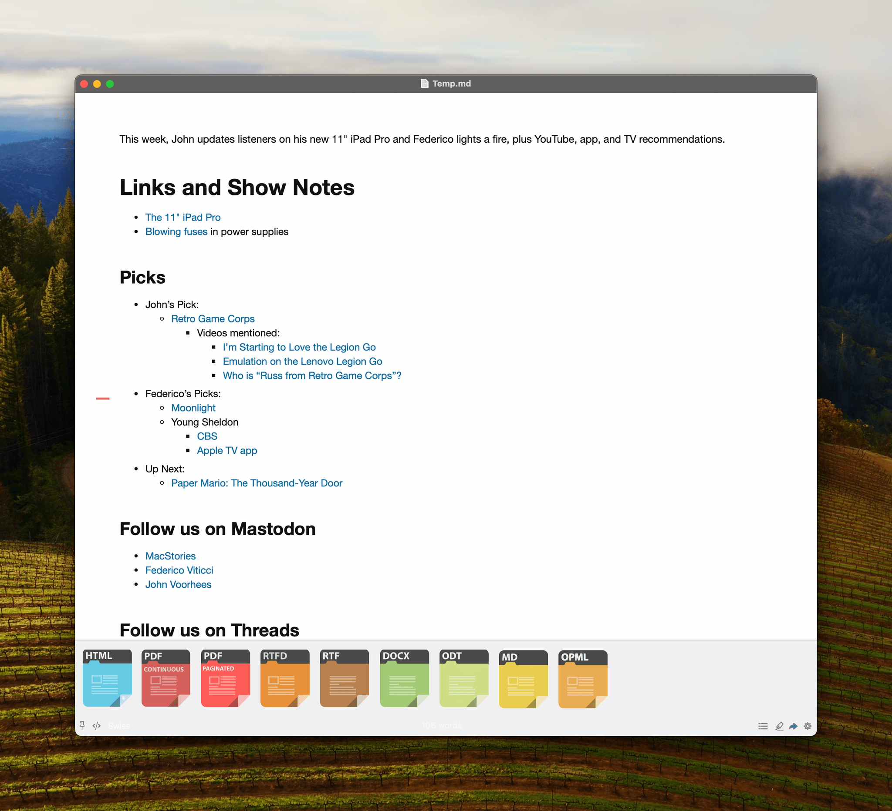Save the document as MD

(524, 679)
